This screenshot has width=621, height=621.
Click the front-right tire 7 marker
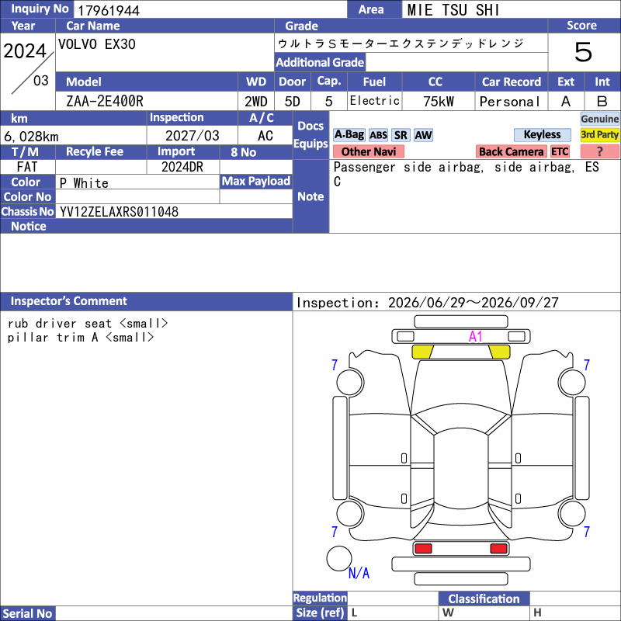pos(587,365)
